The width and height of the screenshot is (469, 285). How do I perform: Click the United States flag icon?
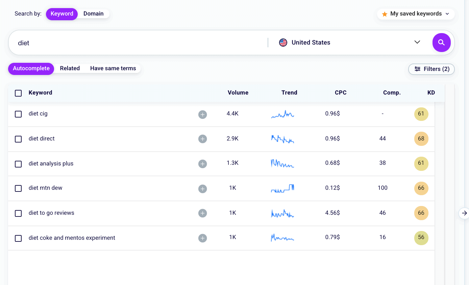(x=283, y=43)
